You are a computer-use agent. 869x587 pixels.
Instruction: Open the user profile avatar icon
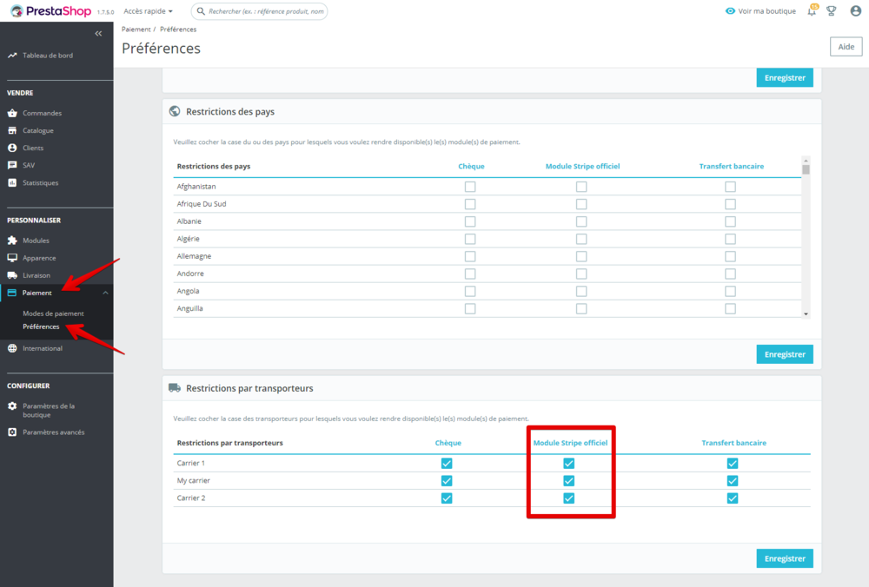pos(856,11)
